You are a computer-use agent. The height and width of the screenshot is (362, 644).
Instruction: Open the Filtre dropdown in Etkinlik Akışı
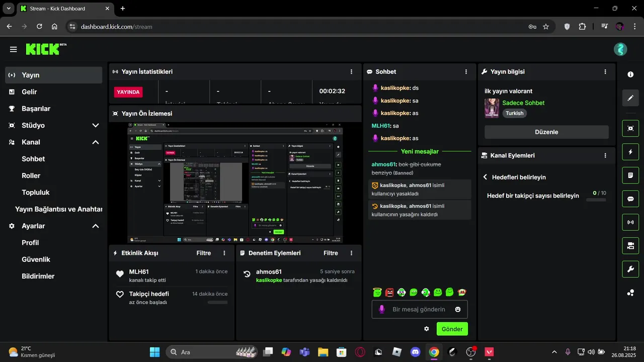coord(204,253)
